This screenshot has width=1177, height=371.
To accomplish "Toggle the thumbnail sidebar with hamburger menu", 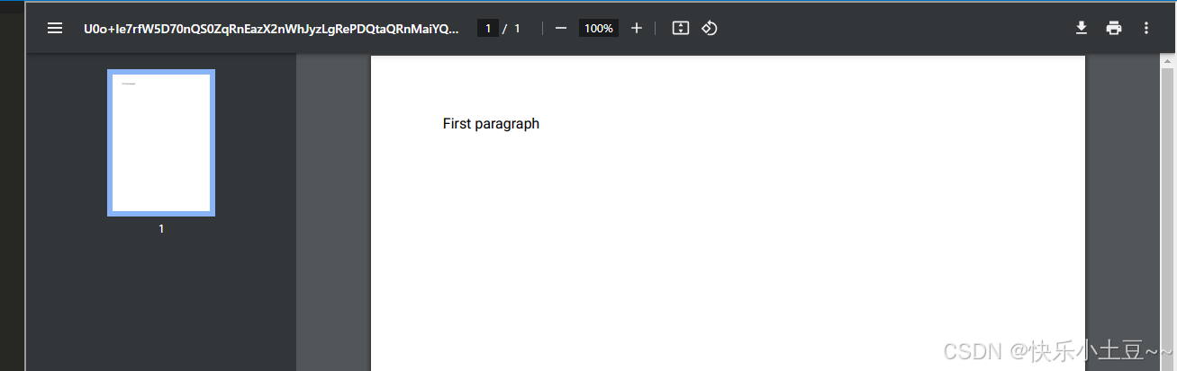I will [x=55, y=28].
